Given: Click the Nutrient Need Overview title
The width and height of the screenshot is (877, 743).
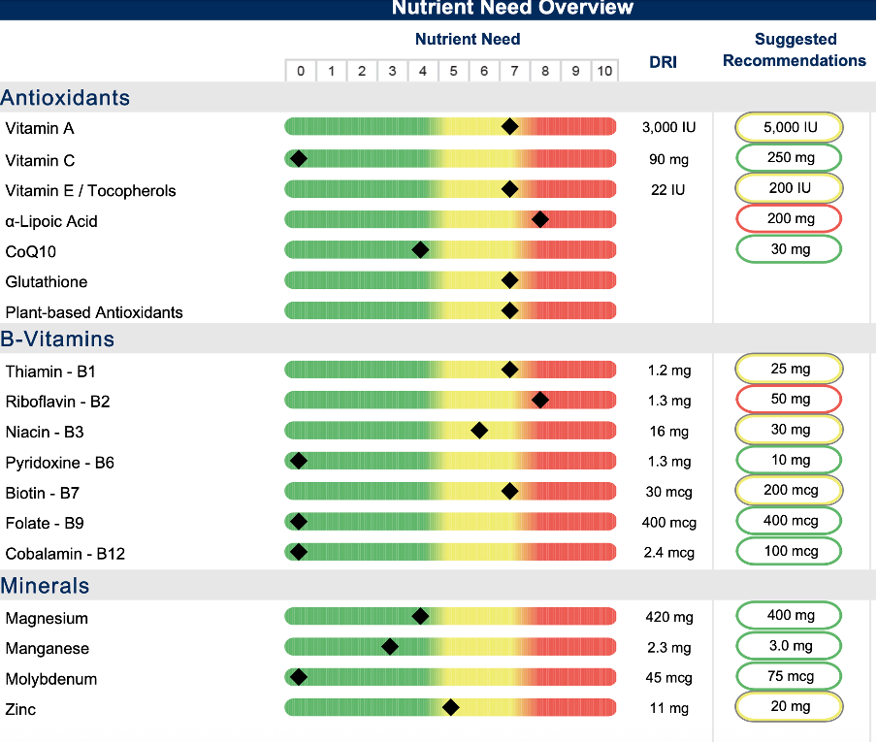Looking at the screenshot, I should tap(512, 8).
